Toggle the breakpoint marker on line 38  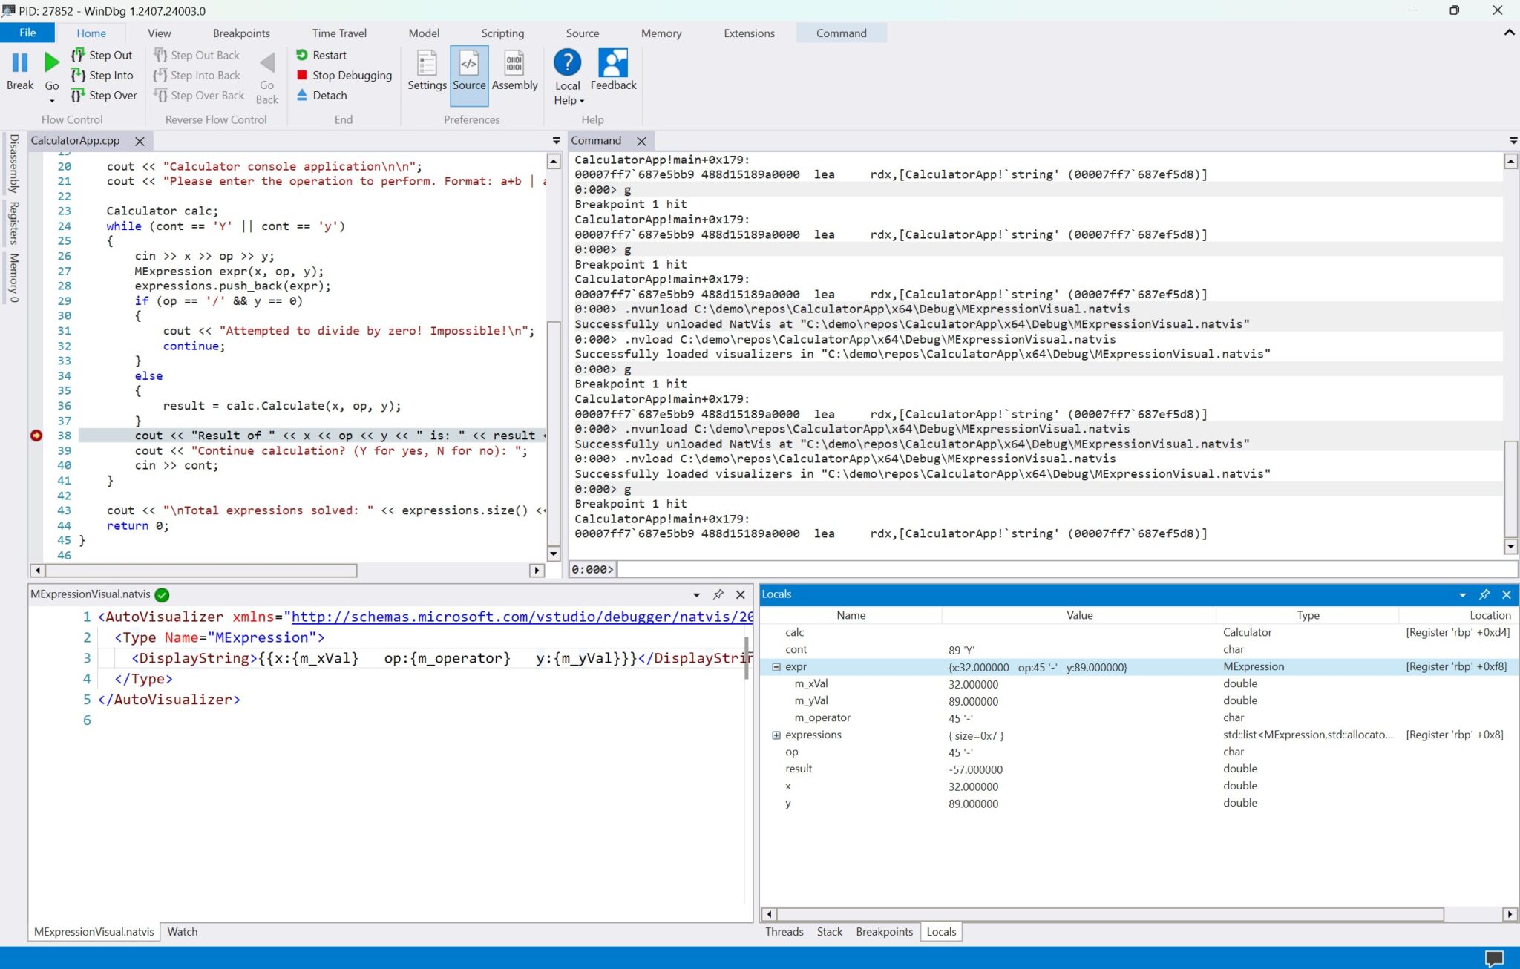tap(36, 436)
